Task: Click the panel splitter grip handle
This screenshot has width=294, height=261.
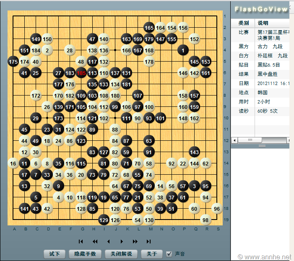Action: click(x=262, y=146)
